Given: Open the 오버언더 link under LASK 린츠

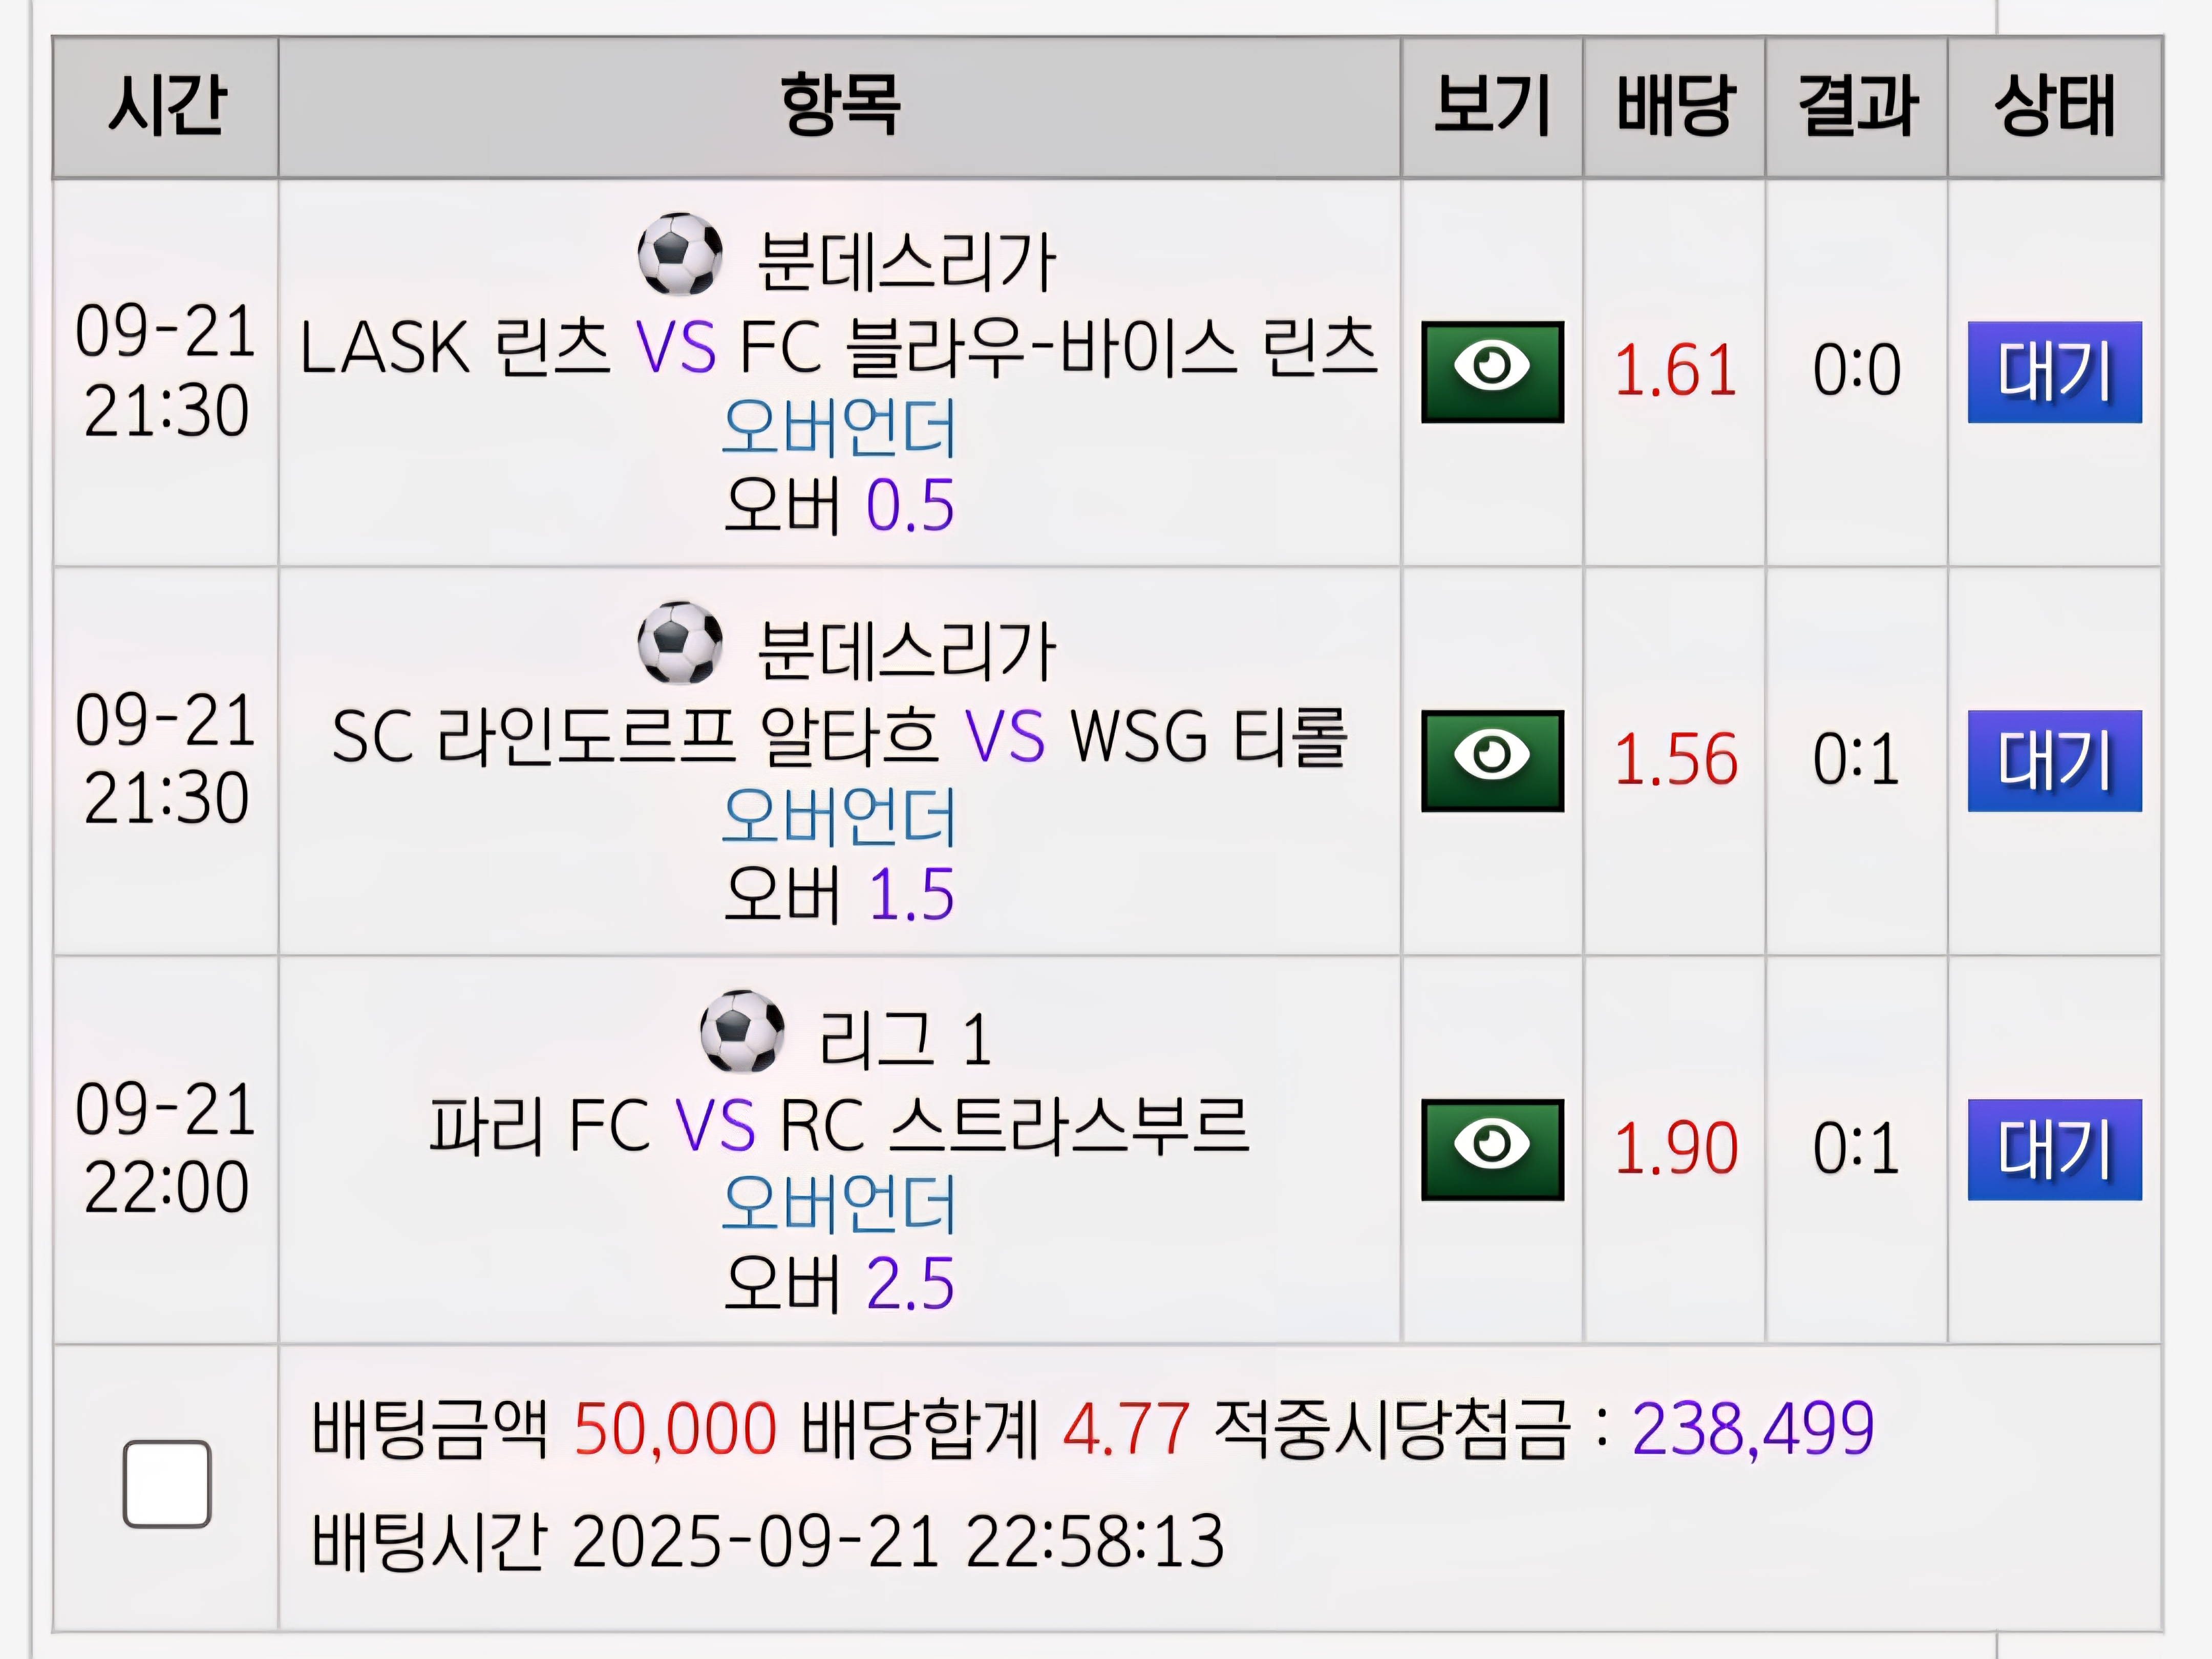Looking at the screenshot, I should [839, 427].
